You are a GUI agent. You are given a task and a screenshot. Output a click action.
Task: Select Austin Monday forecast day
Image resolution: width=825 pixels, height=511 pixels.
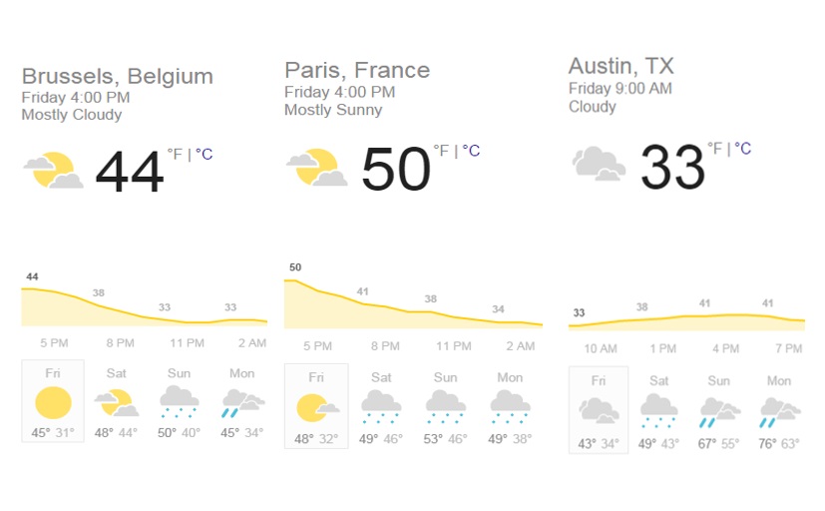click(x=779, y=409)
